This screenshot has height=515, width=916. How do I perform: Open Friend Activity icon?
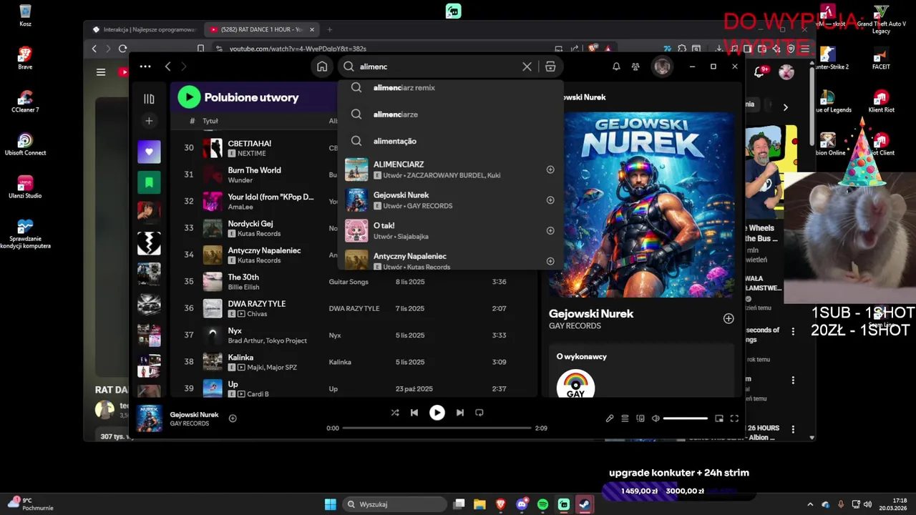click(x=635, y=67)
